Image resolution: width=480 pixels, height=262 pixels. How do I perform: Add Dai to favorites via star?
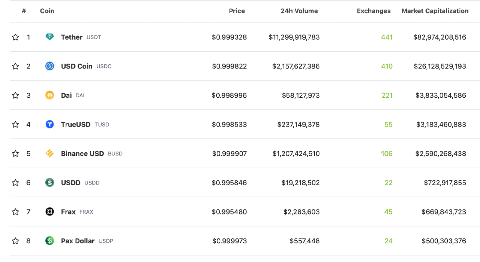tap(15, 95)
